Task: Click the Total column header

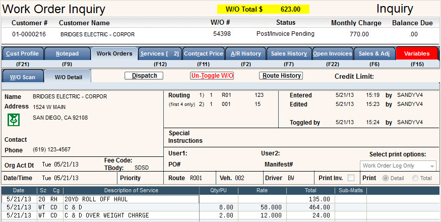Action: click(x=310, y=190)
